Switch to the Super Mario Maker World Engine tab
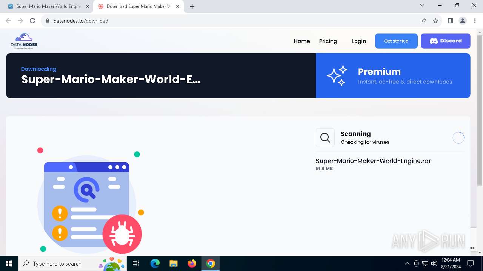The width and height of the screenshot is (483, 271). (x=48, y=6)
